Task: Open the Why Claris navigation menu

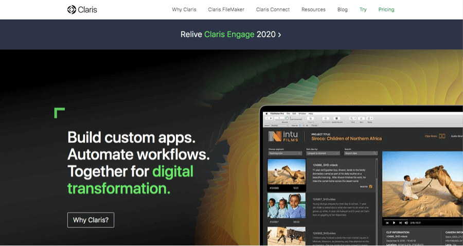Action: tap(184, 9)
